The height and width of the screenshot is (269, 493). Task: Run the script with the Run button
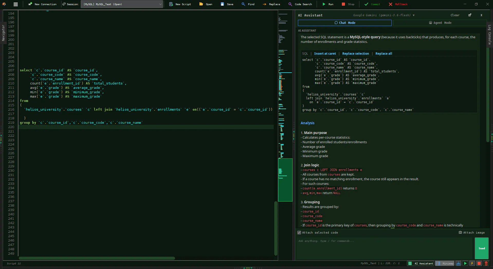[x=328, y=4]
